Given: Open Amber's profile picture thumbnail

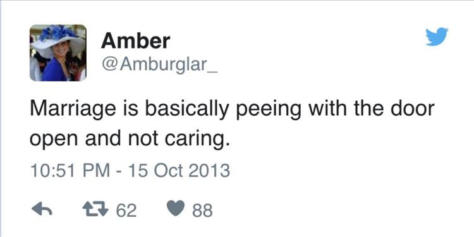Looking at the screenshot, I should (x=58, y=53).
